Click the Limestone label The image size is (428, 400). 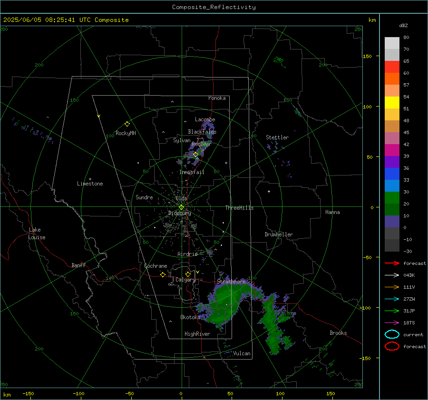point(90,184)
